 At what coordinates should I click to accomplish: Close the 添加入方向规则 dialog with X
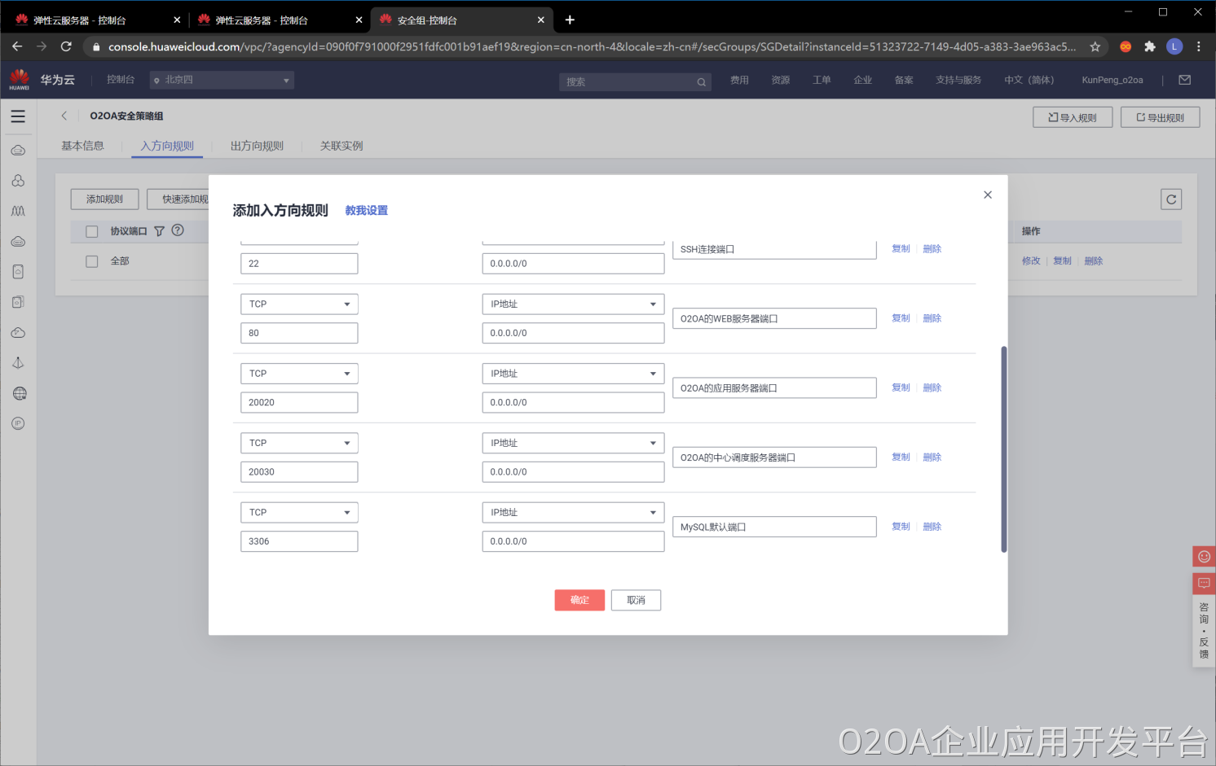(x=988, y=195)
